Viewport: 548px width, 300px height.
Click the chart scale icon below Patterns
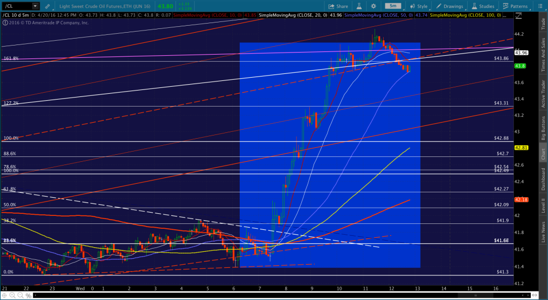519,16
